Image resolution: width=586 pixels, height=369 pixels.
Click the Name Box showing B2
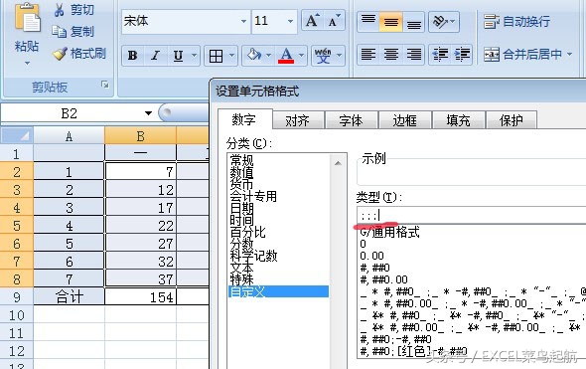pyautogui.click(x=70, y=113)
